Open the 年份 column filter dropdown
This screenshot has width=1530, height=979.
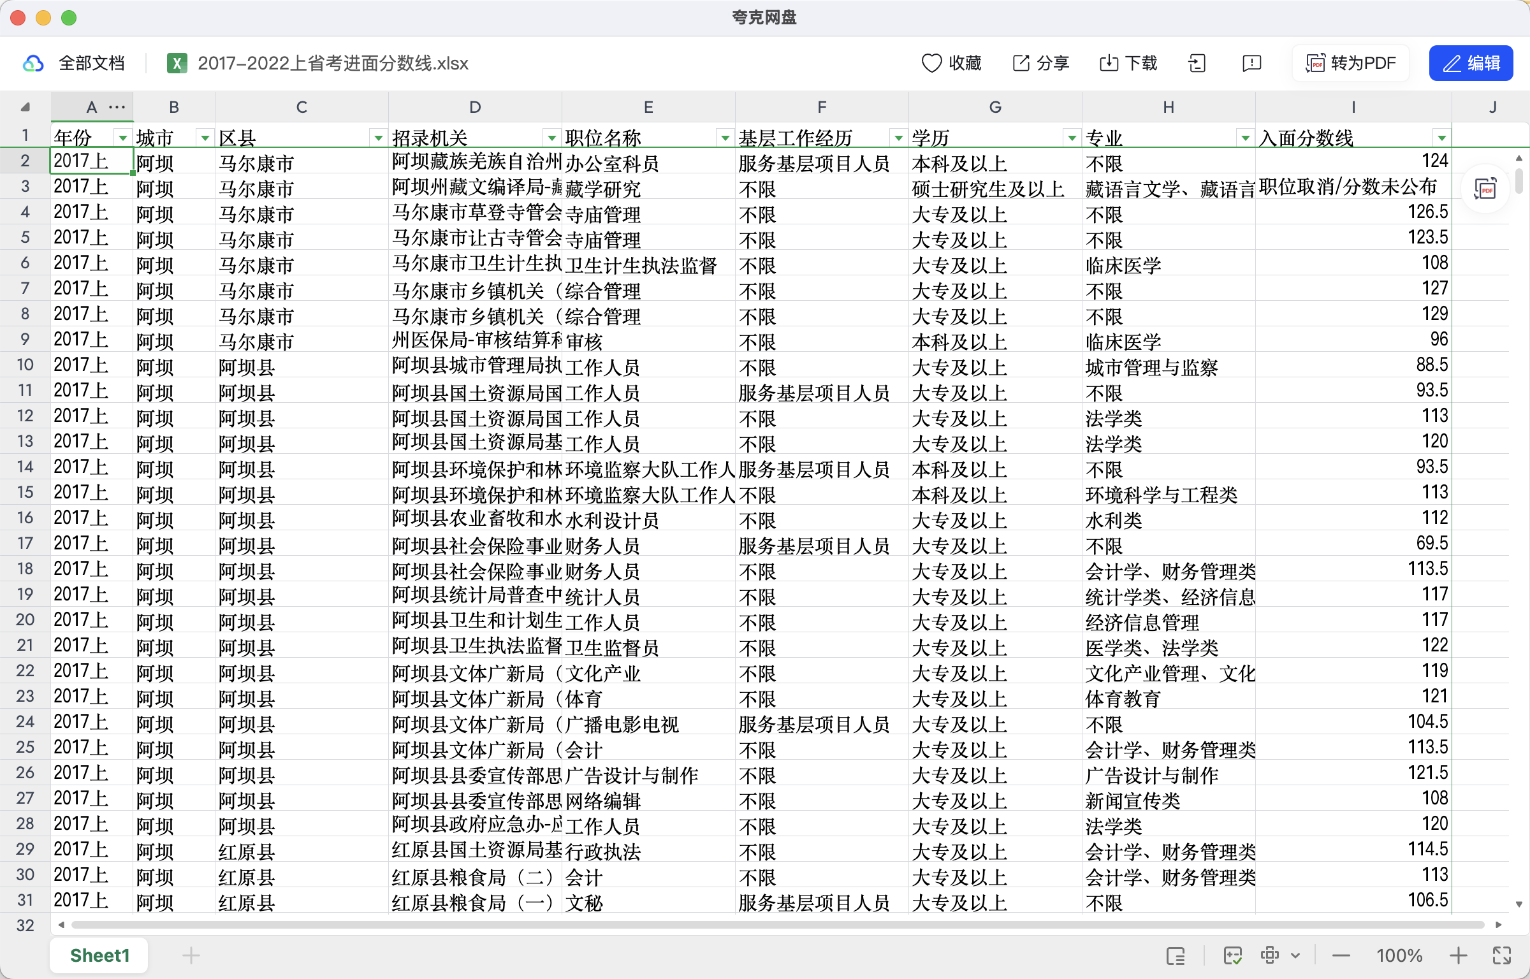(x=121, y=137)
